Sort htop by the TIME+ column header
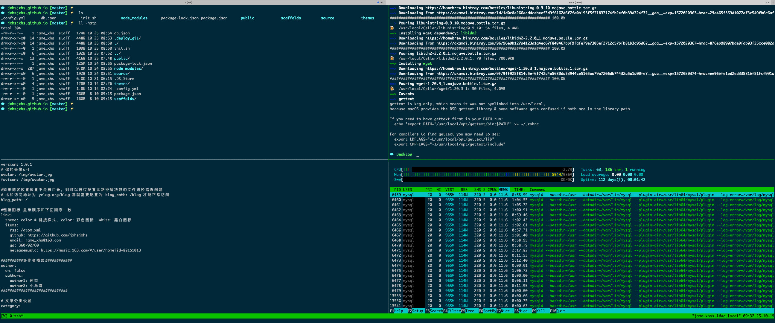Screen dimensions: 775x323 [x=520, y=190]
